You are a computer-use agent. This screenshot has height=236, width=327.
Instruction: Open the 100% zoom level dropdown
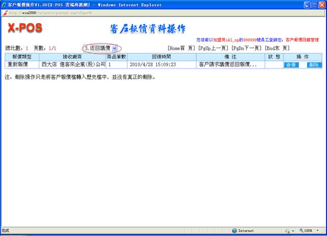point(317,230)
